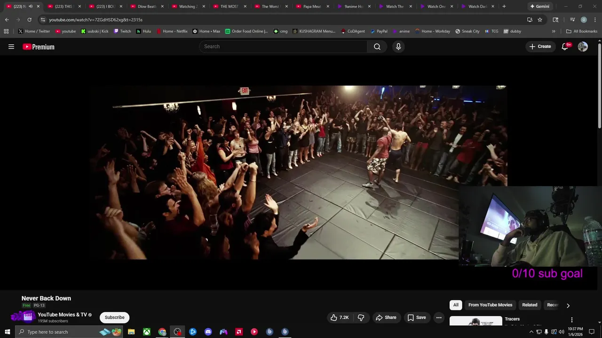Viewport: 602px width, 338px height.
Task: Start voice search with microphone icon
Action: click(x=398, y=46)
